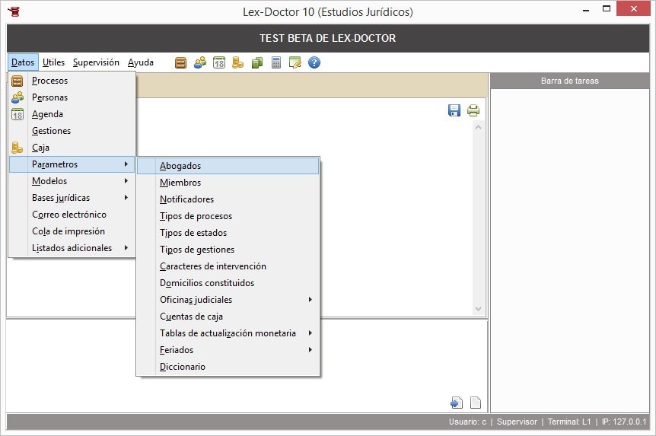Select Domicilios constituidos
This screenshot has height=436, width=656.
click(x=228, y=283)
